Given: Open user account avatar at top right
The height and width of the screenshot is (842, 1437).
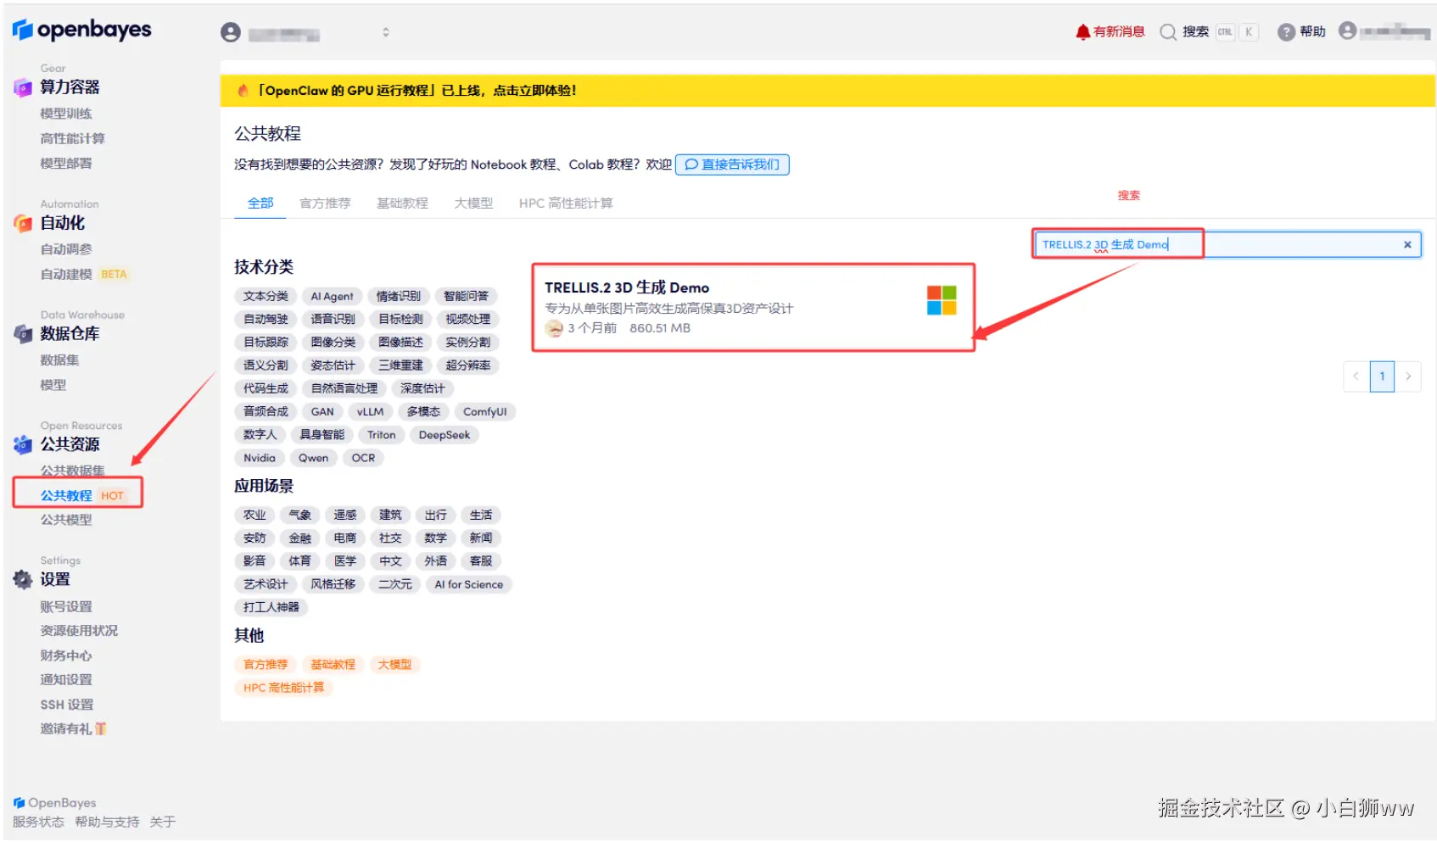Looking at the screenshot, I should 1347,31.
